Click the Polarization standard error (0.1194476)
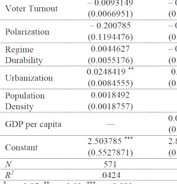The height and width of the screenshot is (184, 177). pyautogui.click(x=110, y=37)
